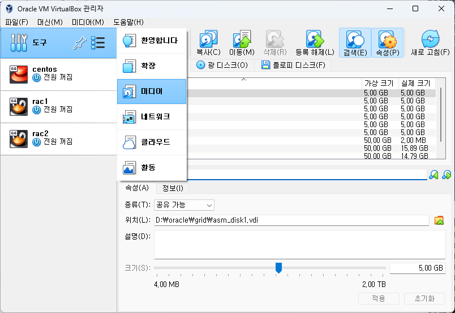Click the rac2 penguin OS icon
This screenshot has width=455, height=313.
[19, 139]
